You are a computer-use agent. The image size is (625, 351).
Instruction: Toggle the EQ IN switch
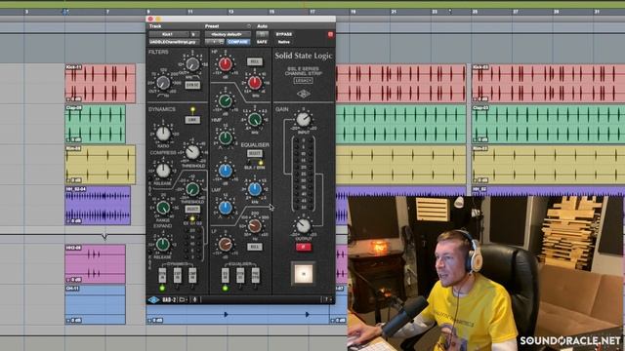coord(226,275)
